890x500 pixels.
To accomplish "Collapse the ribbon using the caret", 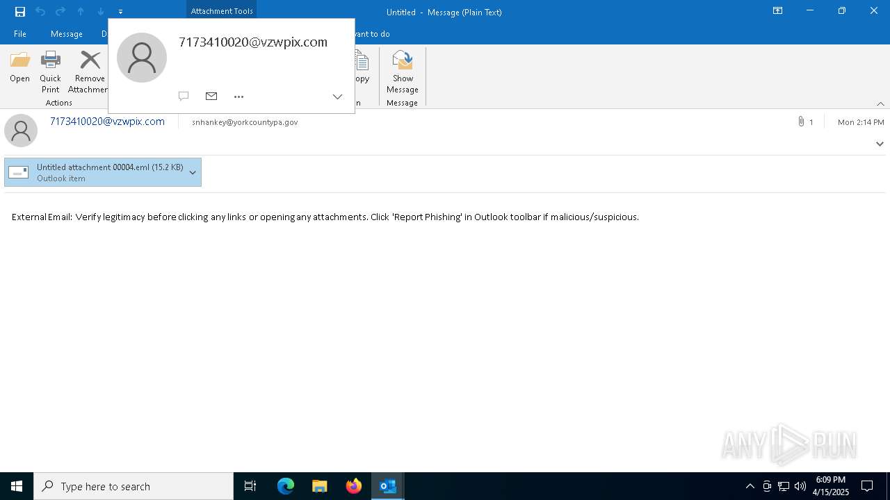I will tap(880, 103).
